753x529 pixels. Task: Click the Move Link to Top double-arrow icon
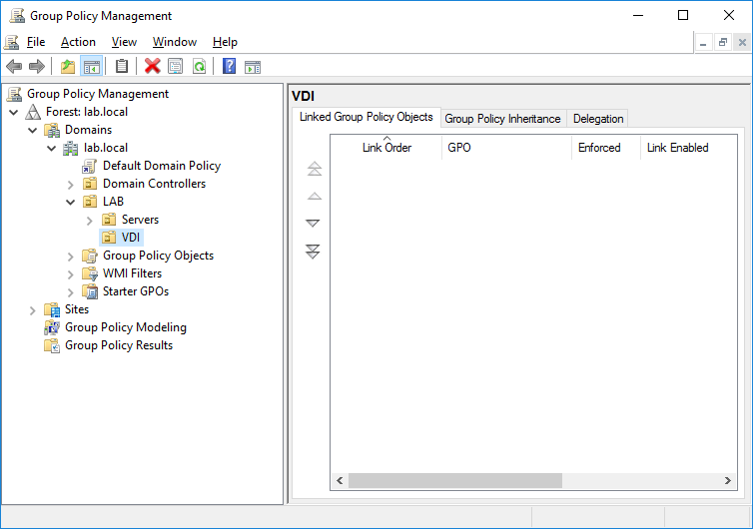pyautogui.click(x=314, y=169)
